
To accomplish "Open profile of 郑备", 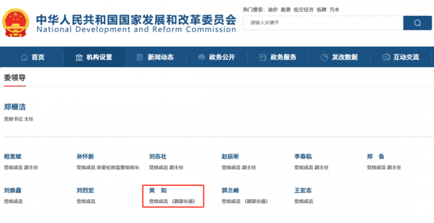I will (x=376, y=157).
